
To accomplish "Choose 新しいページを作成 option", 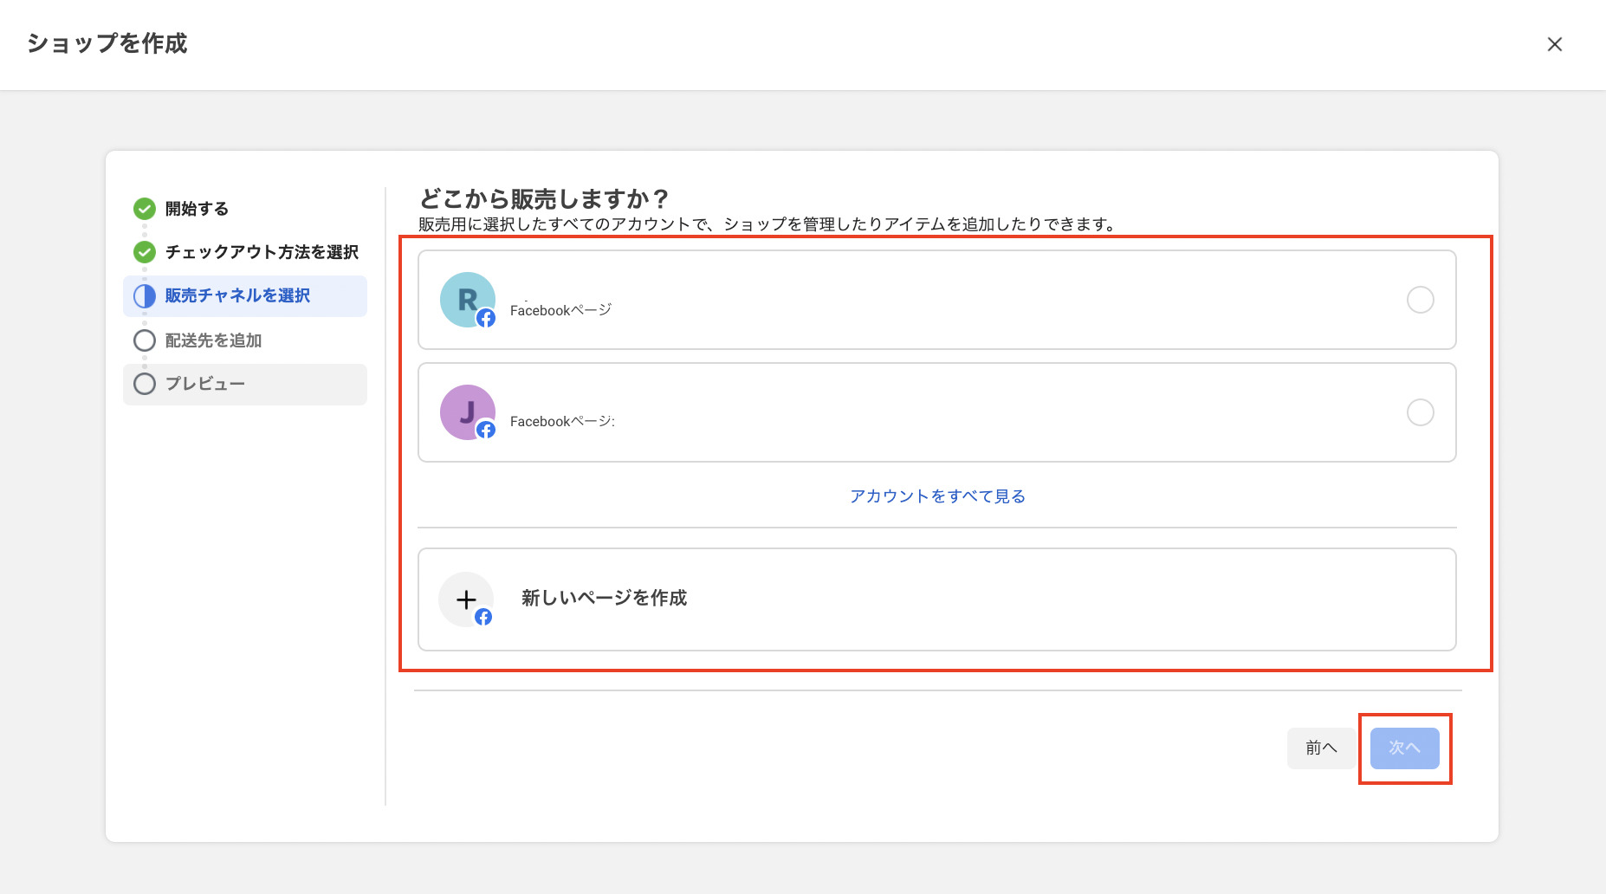I will (x=604, y=599).
